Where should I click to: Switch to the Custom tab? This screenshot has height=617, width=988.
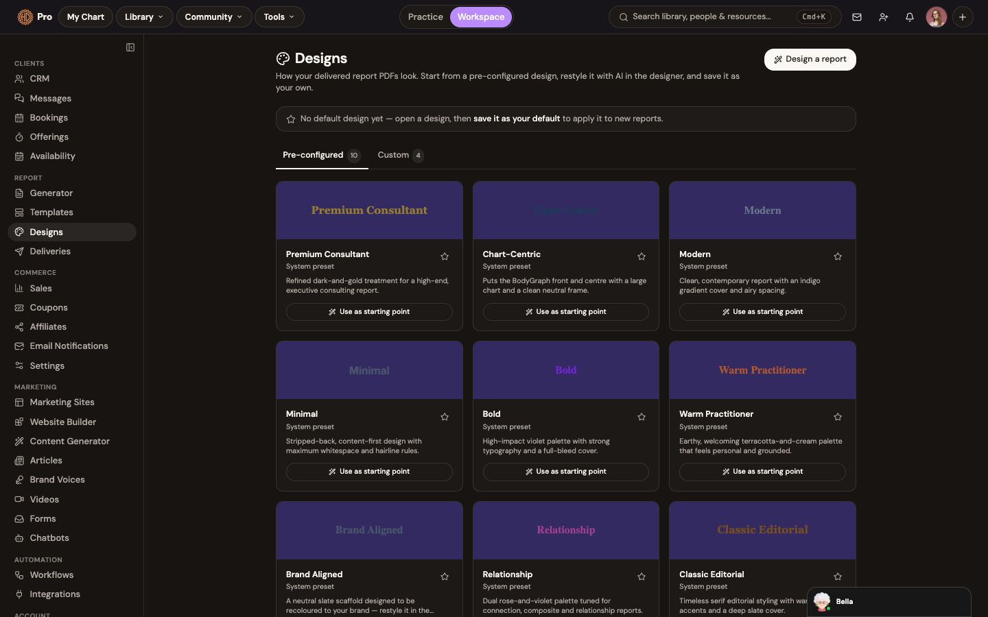click(x=401, y=156)
